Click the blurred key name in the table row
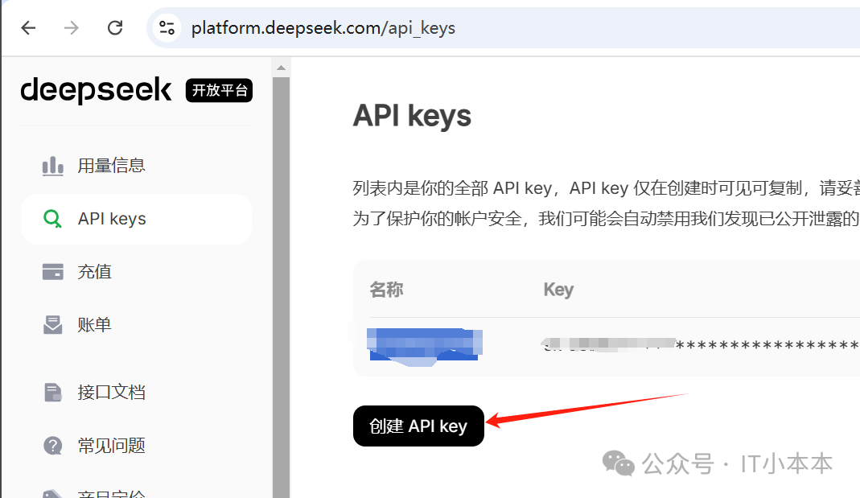 click(424, 347)
